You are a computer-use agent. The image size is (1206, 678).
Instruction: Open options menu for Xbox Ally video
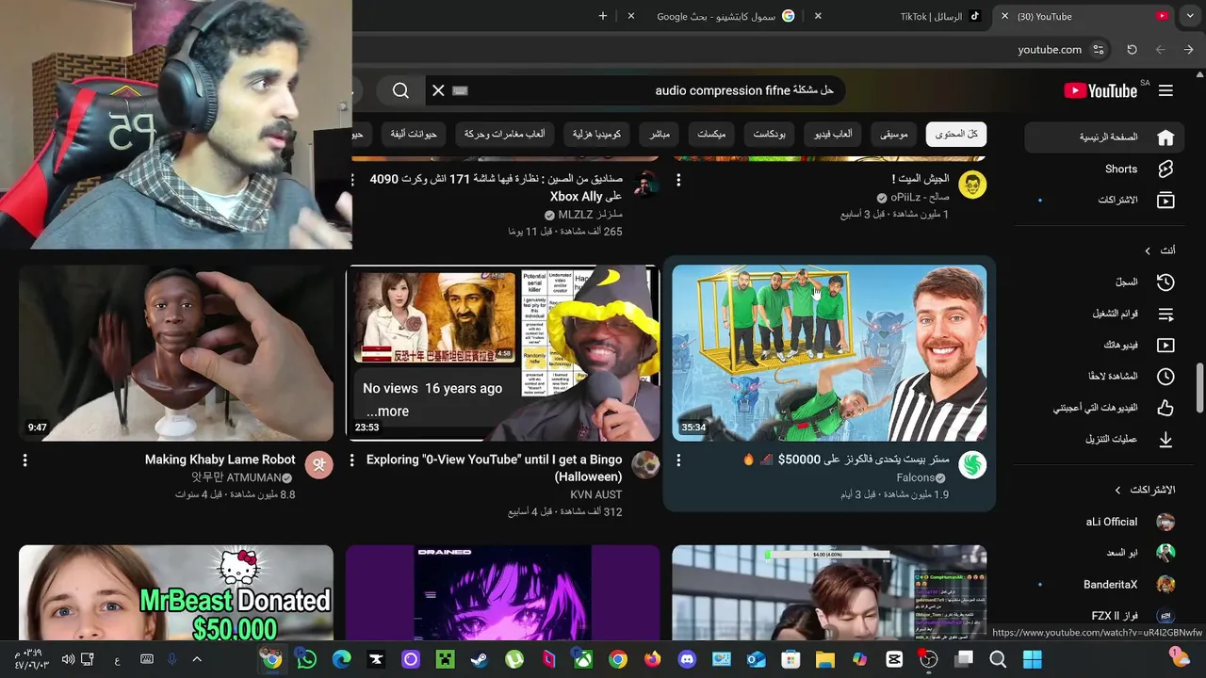point(352,179)
